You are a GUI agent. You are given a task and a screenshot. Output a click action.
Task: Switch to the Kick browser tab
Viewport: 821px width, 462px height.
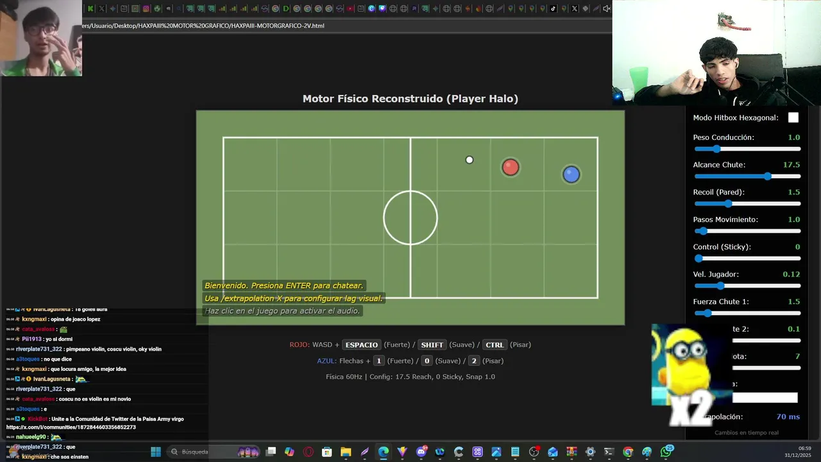90,9
